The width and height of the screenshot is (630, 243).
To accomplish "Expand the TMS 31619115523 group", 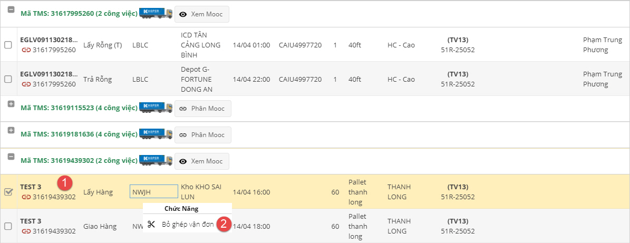I will click(11, 104).
